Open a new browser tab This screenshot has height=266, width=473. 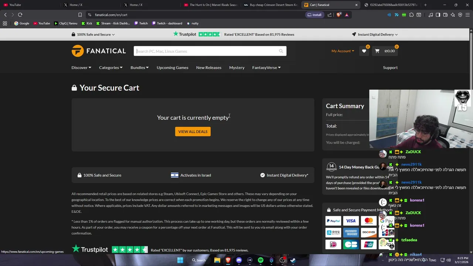[x=425, y=5]
